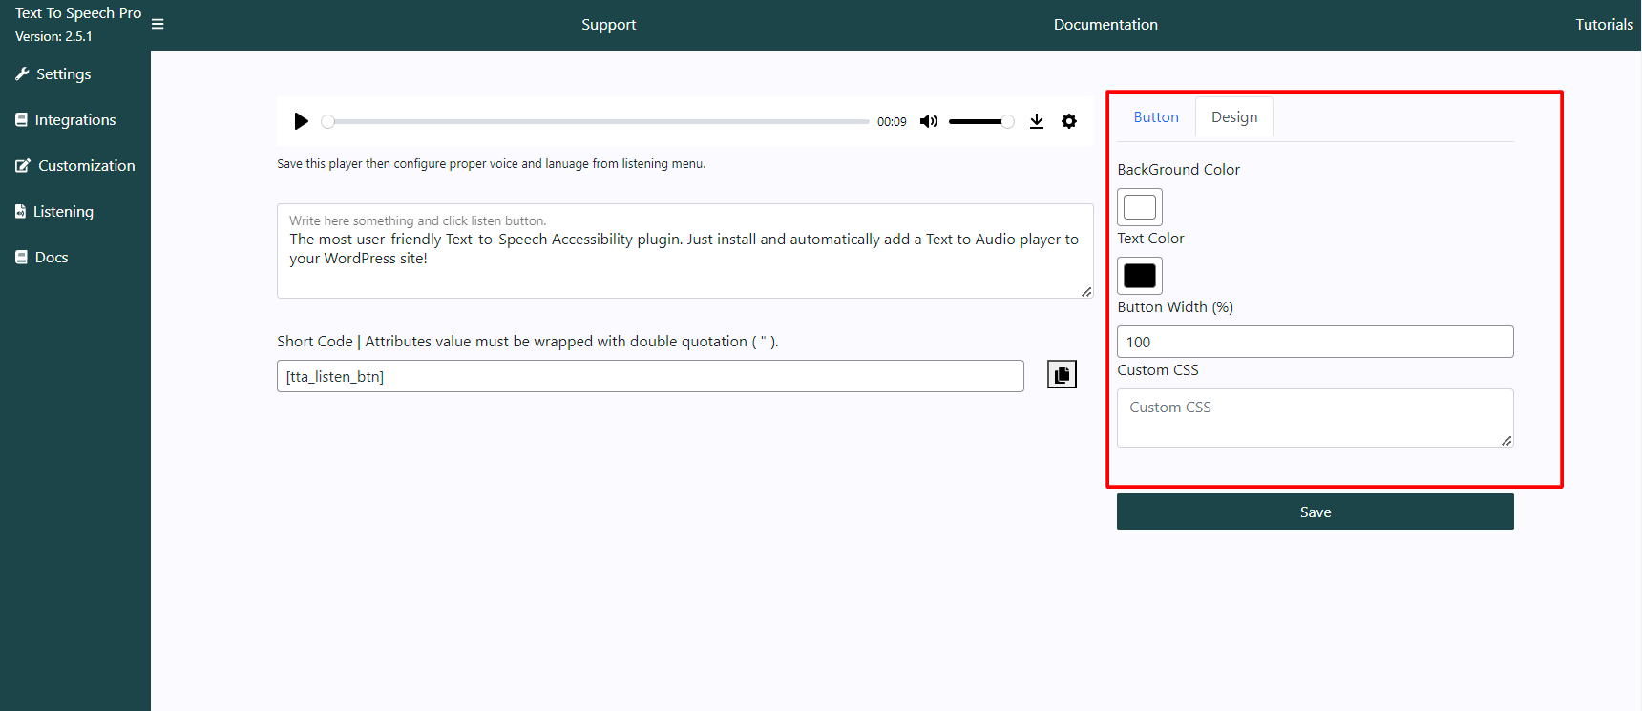Image resolution: width=1642 pixels, height=711 pixels.
Task: Click the Listening file-audio icon
Action: (20, 211)
